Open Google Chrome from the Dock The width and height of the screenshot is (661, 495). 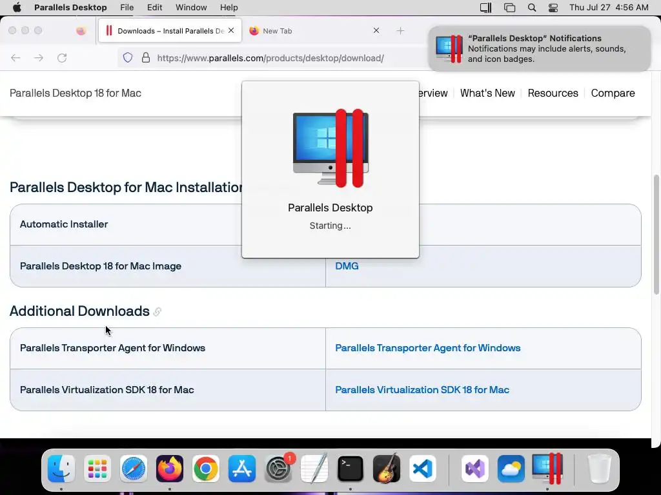(206, 469)
